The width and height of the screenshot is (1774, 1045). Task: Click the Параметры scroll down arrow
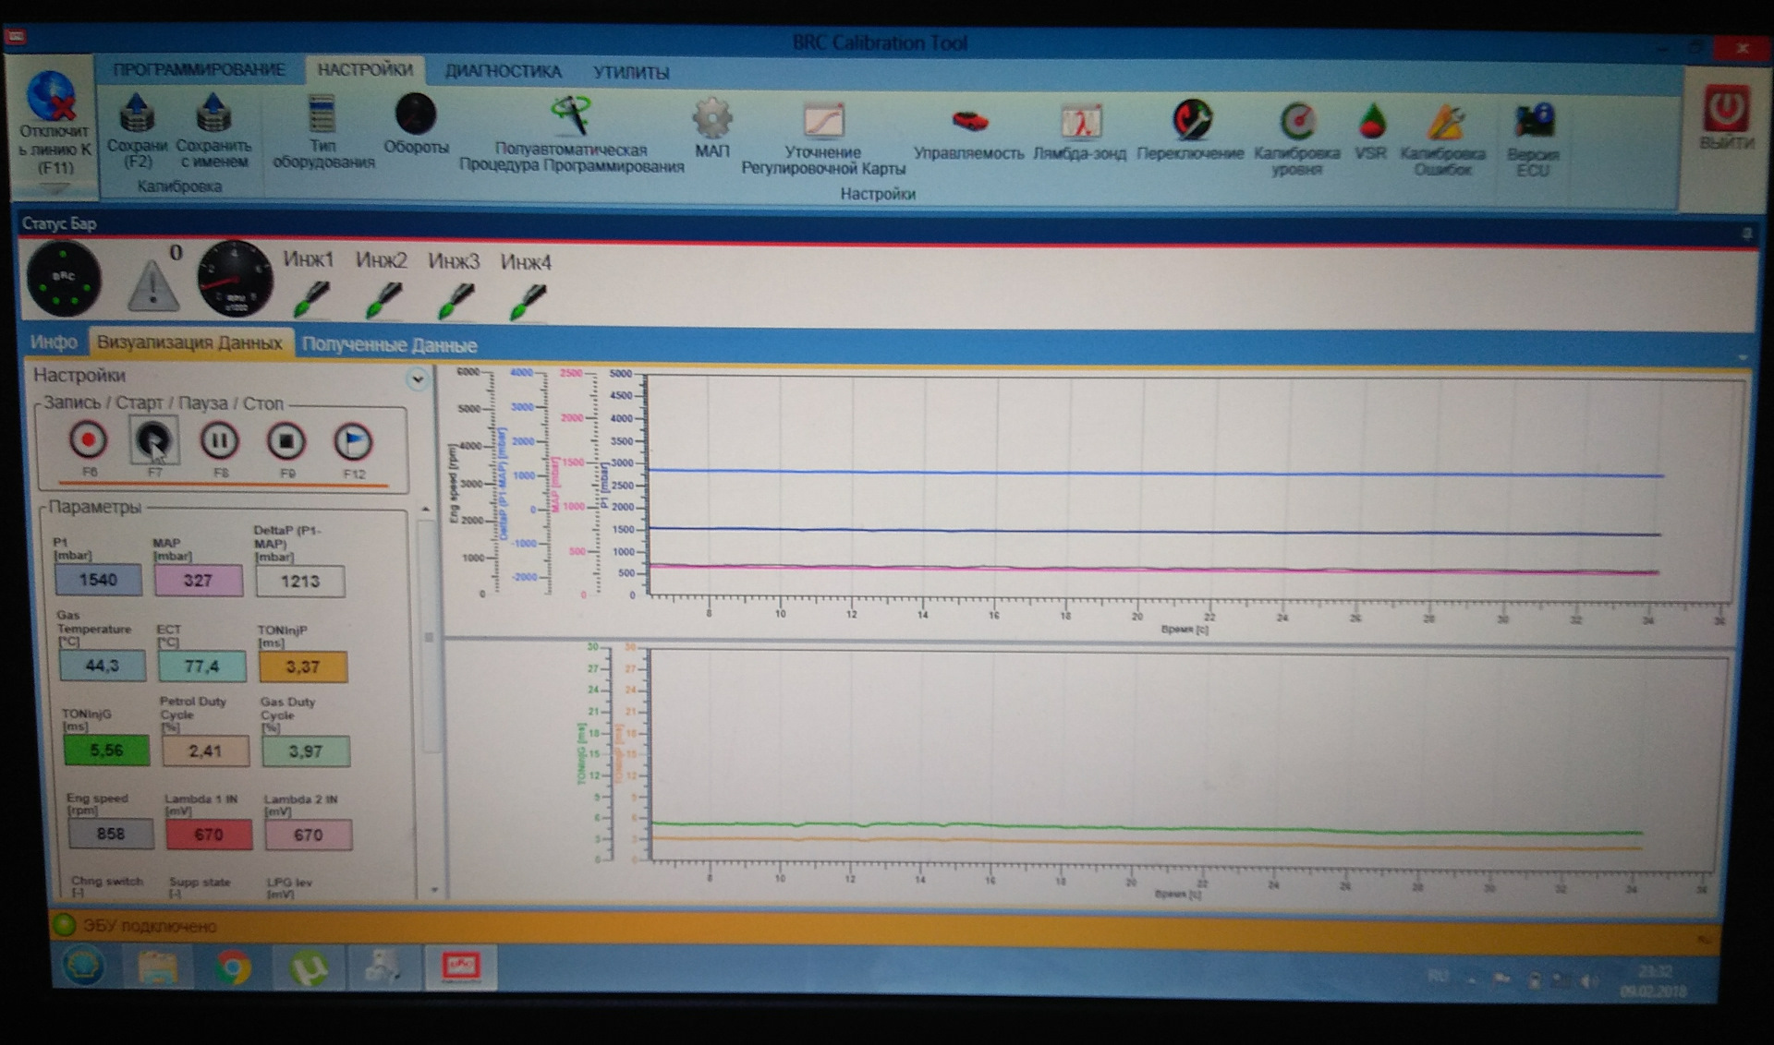point(433,891)
